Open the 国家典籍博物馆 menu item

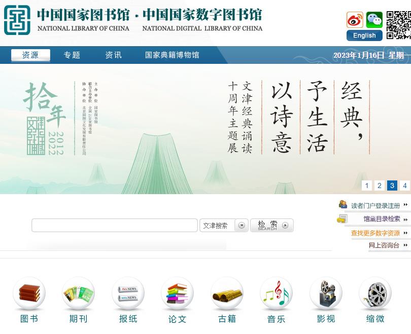click(173, 55)
